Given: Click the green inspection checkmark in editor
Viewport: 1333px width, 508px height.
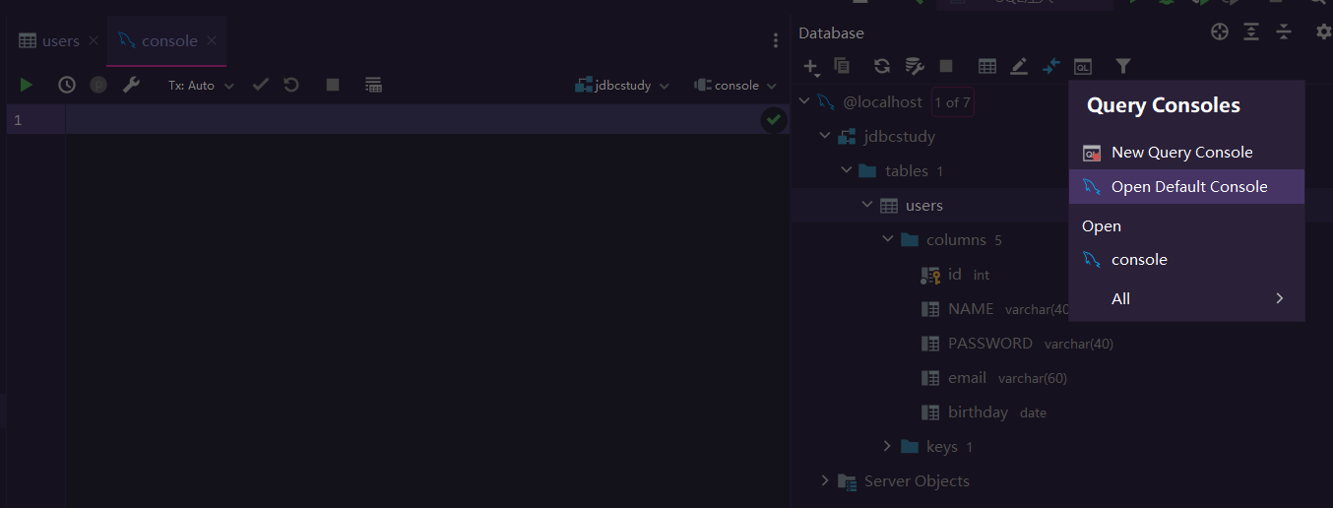Looking at the screenshot, I should point(774,120).
